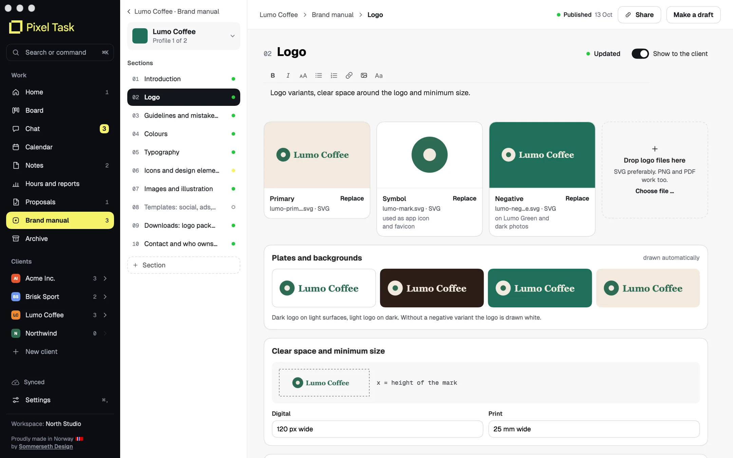
Task: Insert a numbered list
Action: (334, 76)
